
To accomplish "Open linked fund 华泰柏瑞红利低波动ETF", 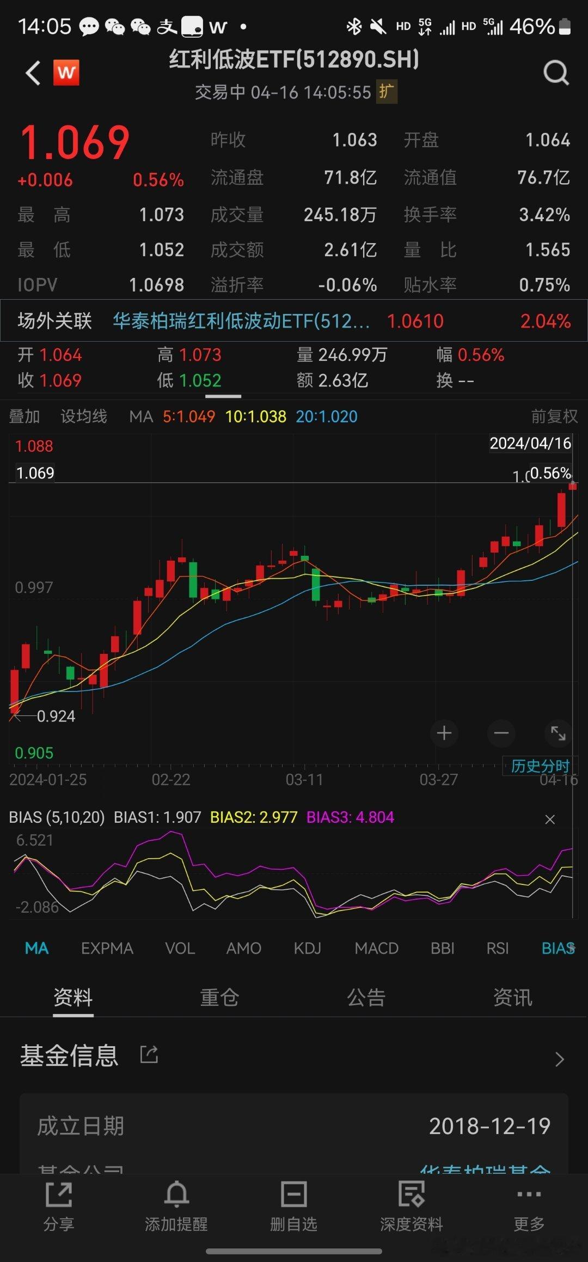I will tap(241, 321).
